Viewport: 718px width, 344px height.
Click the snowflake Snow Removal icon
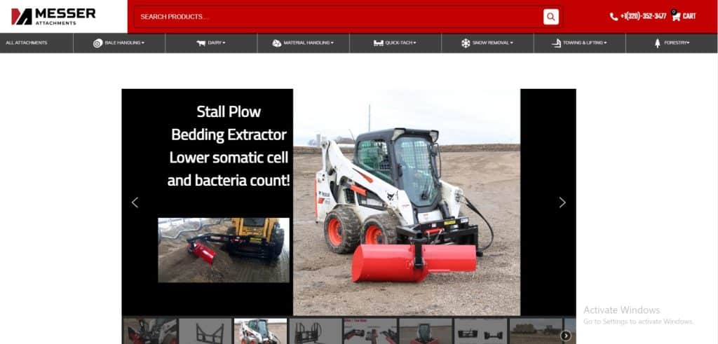coord(465,43)
